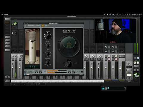Viewport: 143px width, 107px height.
Task: Toggle the red lit button on AUX 1 strip
Action: tap(109, 59)
